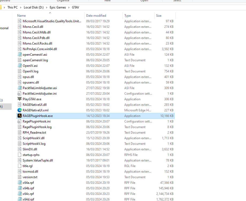This screenshot has width=246, height=201.
Task: Click the PackfileLimitAdjuster.asi file icon
Action: click(20, 88)
